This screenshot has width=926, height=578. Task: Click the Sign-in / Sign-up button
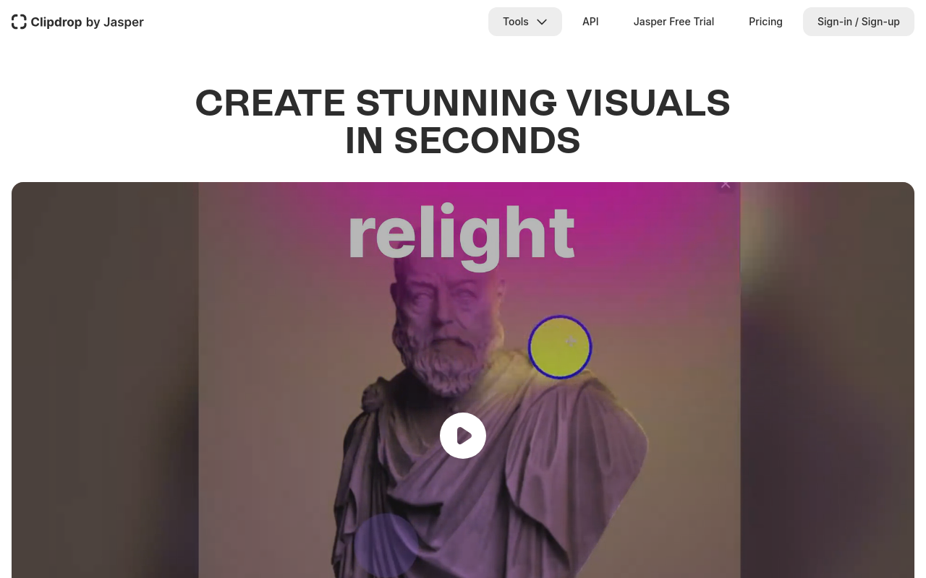point(859,22)
